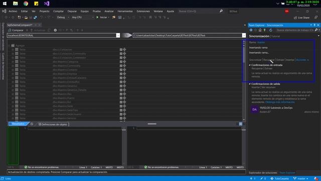Viewport: 321px width, 181px height.
Task: Click the DA avatar next to the commit
Action: click(254, 110)
